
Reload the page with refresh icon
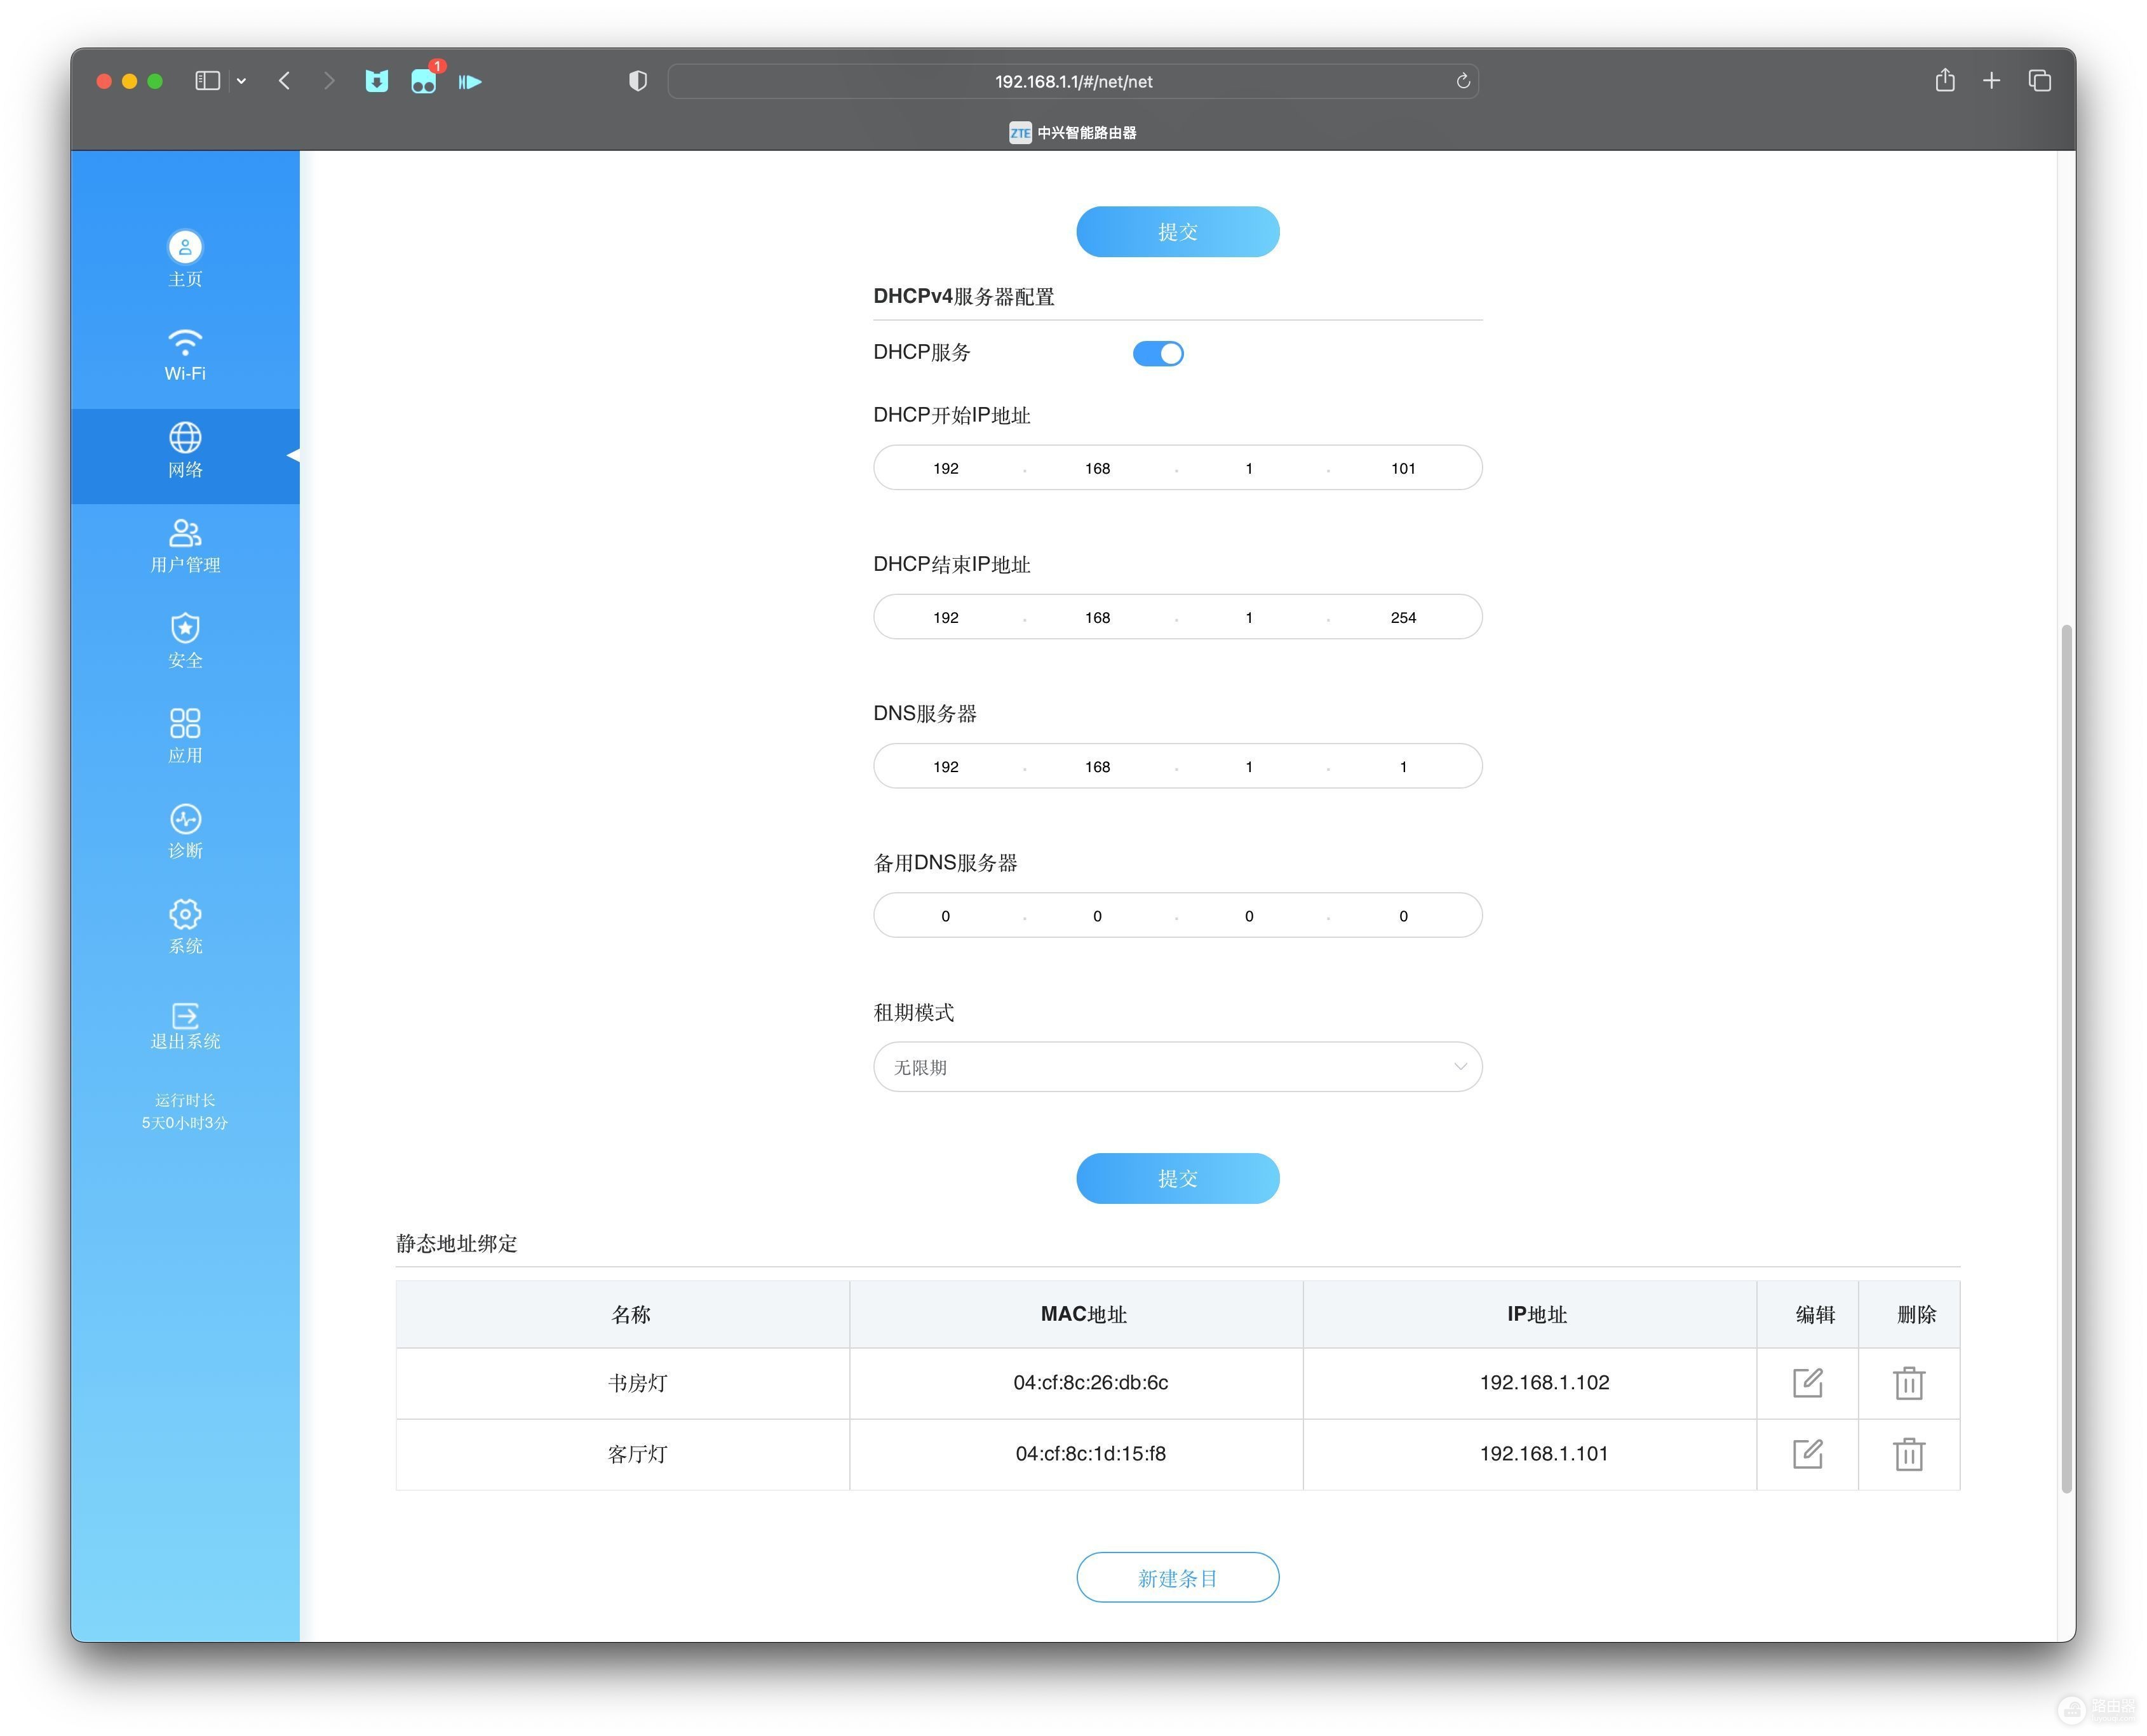(x=1463, y=81)
